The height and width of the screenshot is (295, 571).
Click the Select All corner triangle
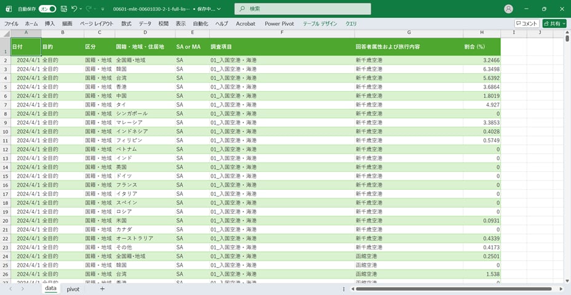click(x=6, y=33)
